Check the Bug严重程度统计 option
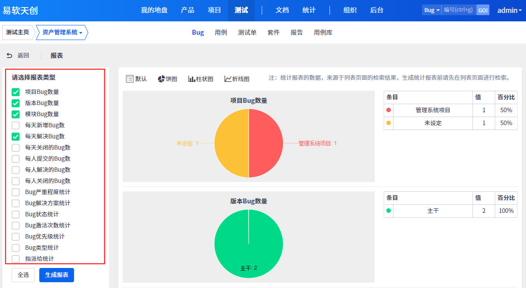Viewport: 526px width, 288px height. point(16,192)
